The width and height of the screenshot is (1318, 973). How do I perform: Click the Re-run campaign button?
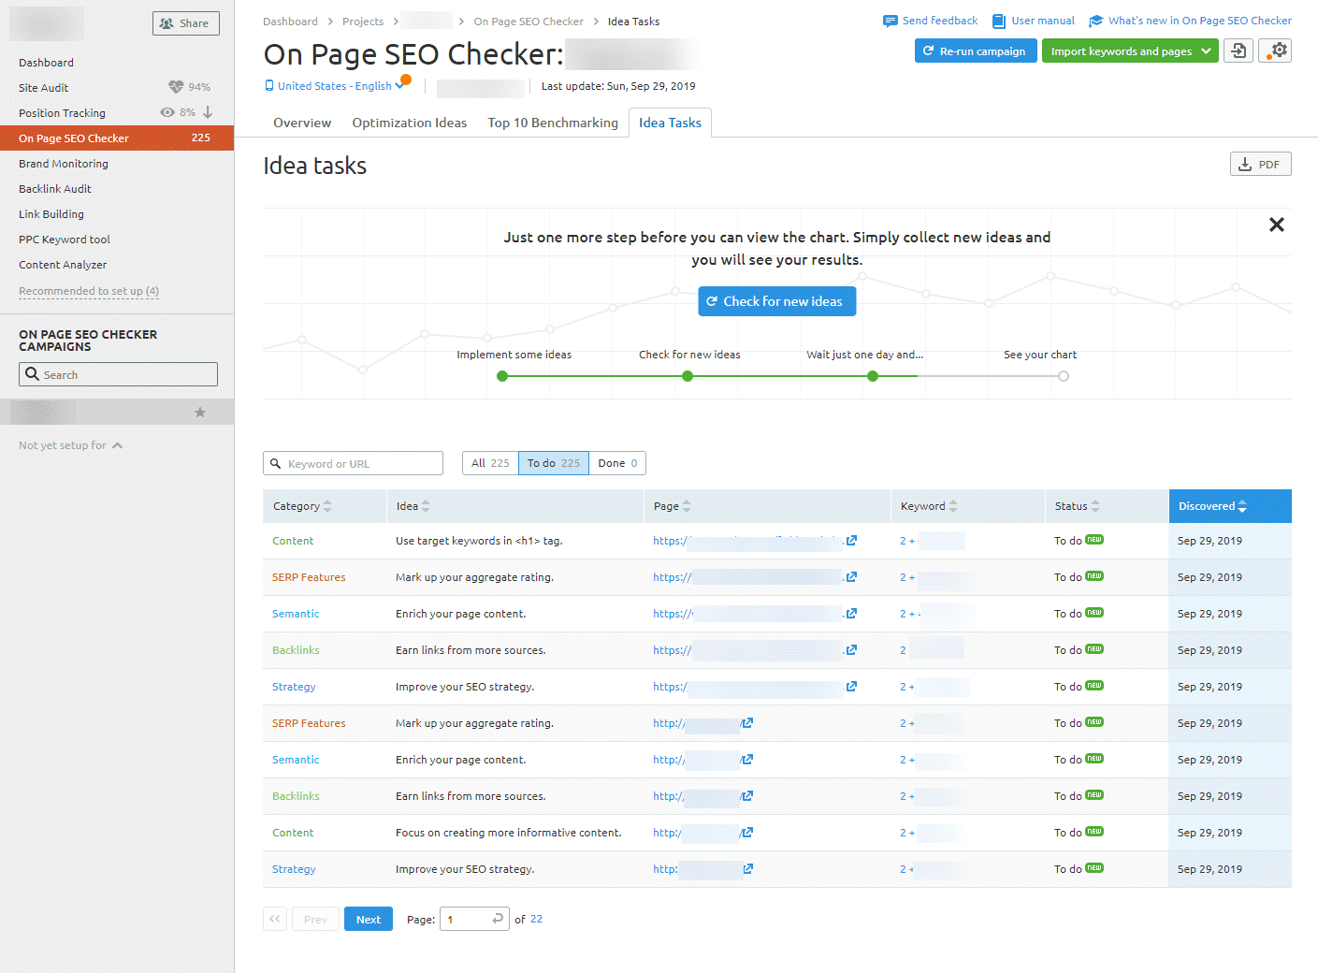click(976, 51)
